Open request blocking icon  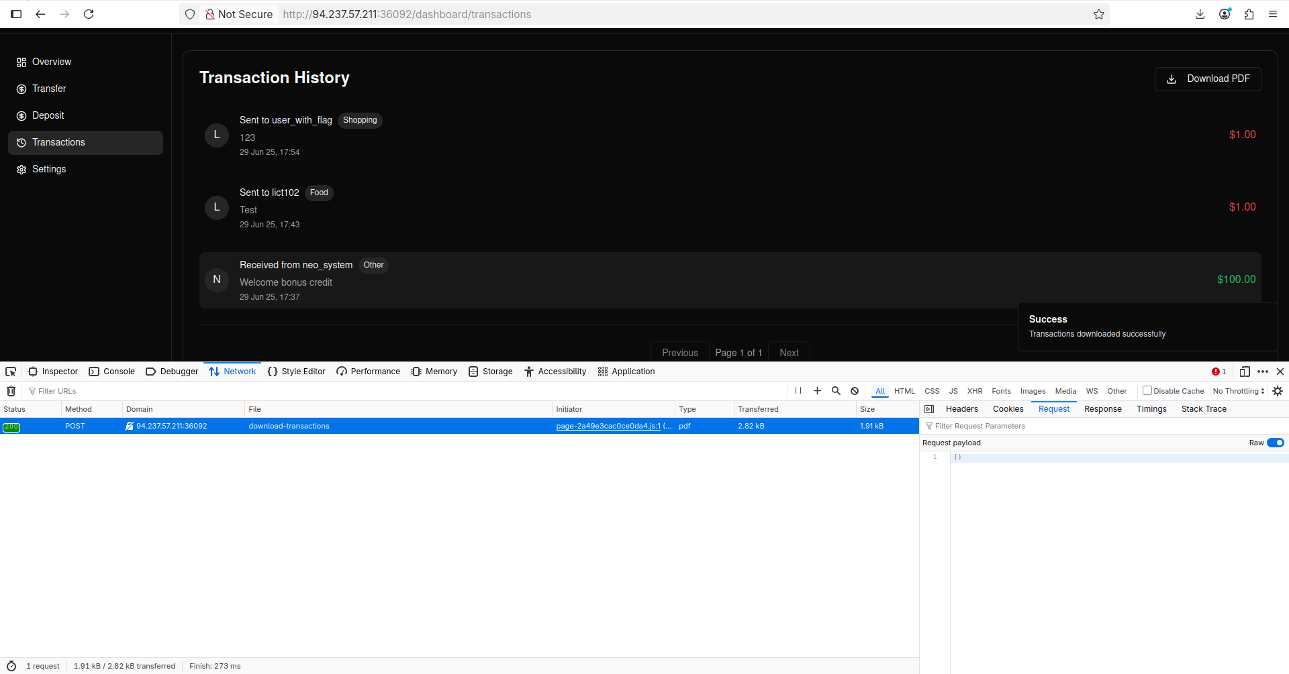[855, 391]
